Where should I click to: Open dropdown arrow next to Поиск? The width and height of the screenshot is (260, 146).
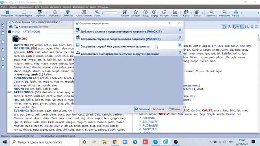click(x=103, y=13)
